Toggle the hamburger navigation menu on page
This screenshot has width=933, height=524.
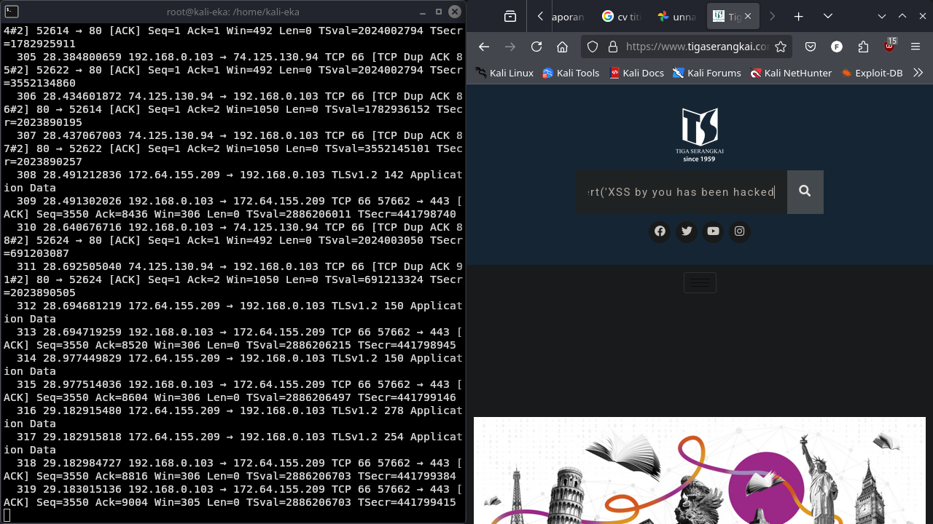pyautogui.click(x=700, y=283)
